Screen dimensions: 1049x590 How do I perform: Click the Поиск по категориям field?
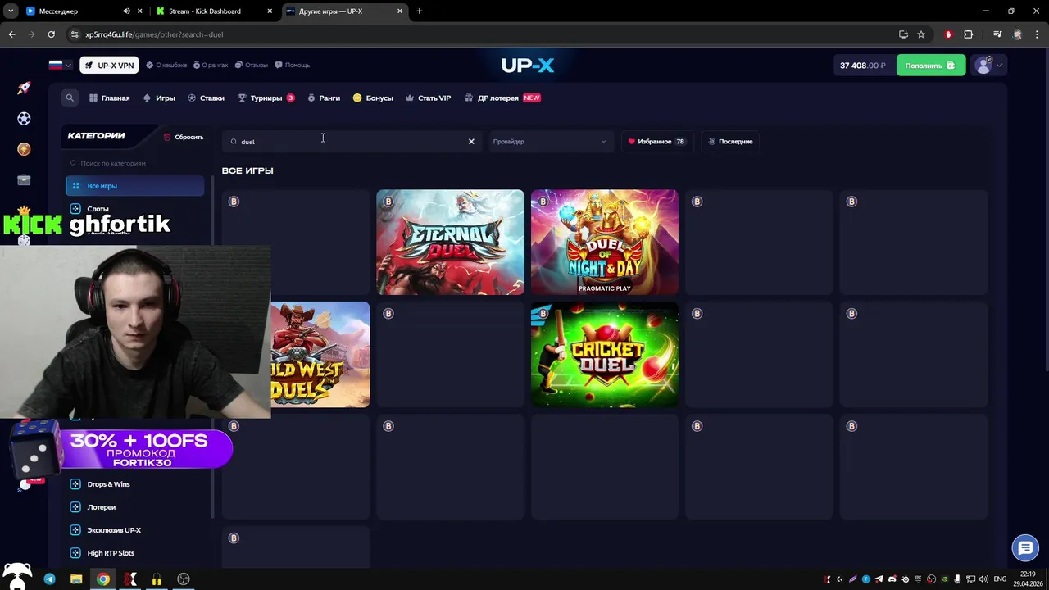135,163
